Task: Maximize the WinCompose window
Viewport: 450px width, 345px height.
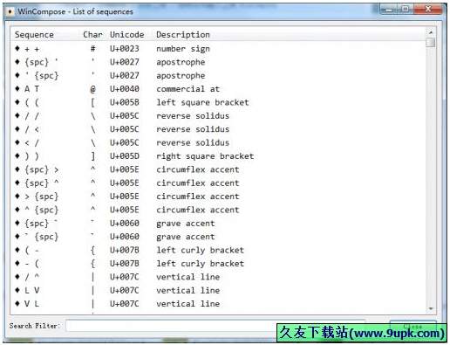Action: click(x=406, y=10)
